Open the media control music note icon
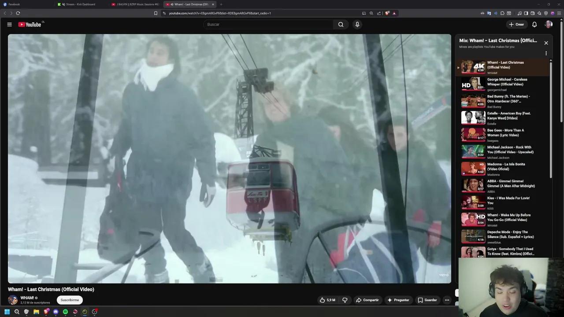This screenshot has height=317, width=564. tap(519, 13)
